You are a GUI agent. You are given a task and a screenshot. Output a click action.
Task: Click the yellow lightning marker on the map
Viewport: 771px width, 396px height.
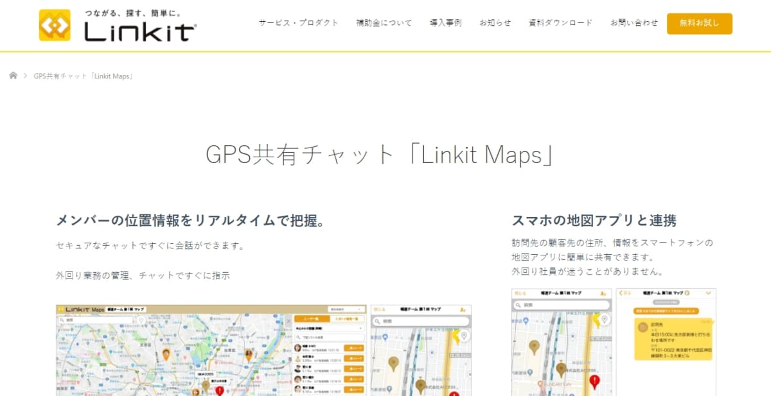pyautogui.click(x=596, y=322)
